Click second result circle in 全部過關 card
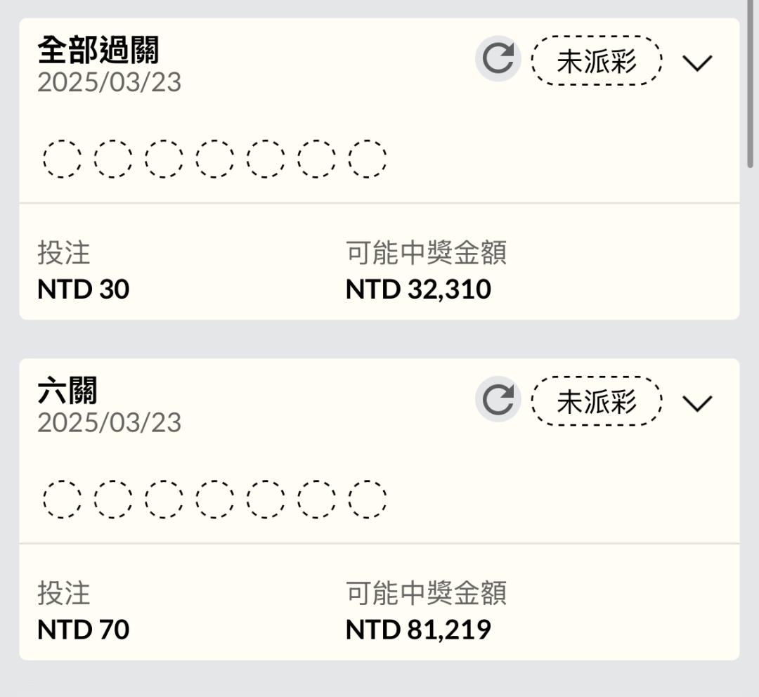The image size is (759, 697). tap(112, 159)
